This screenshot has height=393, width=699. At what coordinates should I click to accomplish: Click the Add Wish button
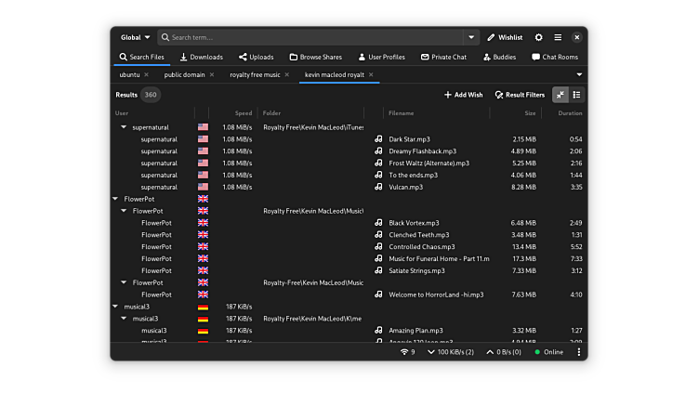pyautogui.click(x=463, y=95)
